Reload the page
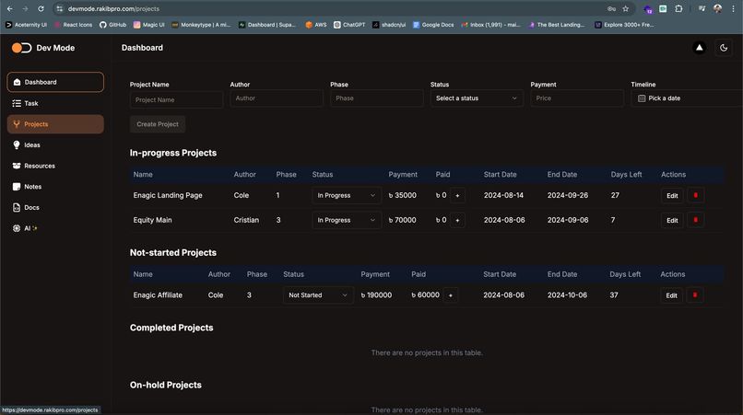Viewport: 743px width, 415px height. tap(41, 8)
